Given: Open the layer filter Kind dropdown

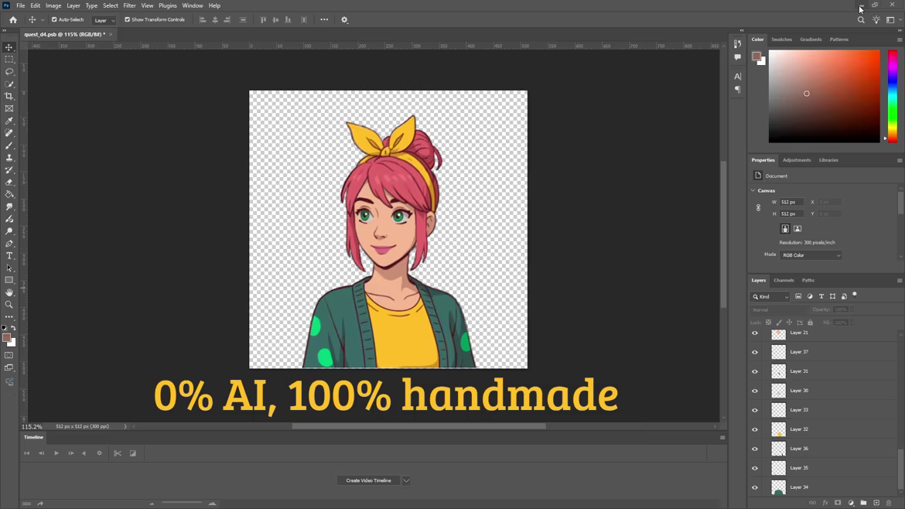Looking at the screenshot, I should (x=770, y=296).
